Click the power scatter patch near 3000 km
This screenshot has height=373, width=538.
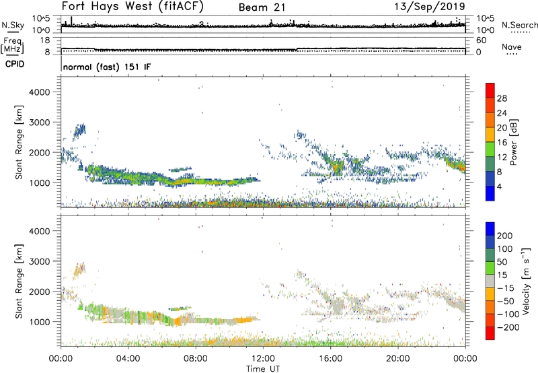click(x=79, y=131)
